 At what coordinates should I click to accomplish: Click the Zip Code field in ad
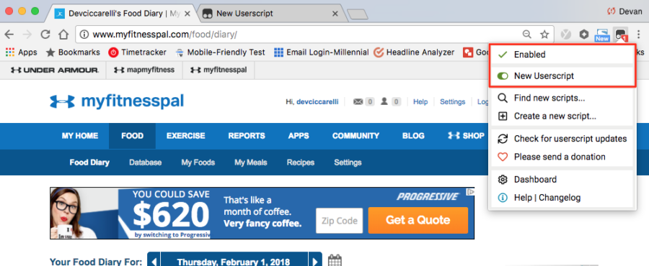click(x=339, y=221)
